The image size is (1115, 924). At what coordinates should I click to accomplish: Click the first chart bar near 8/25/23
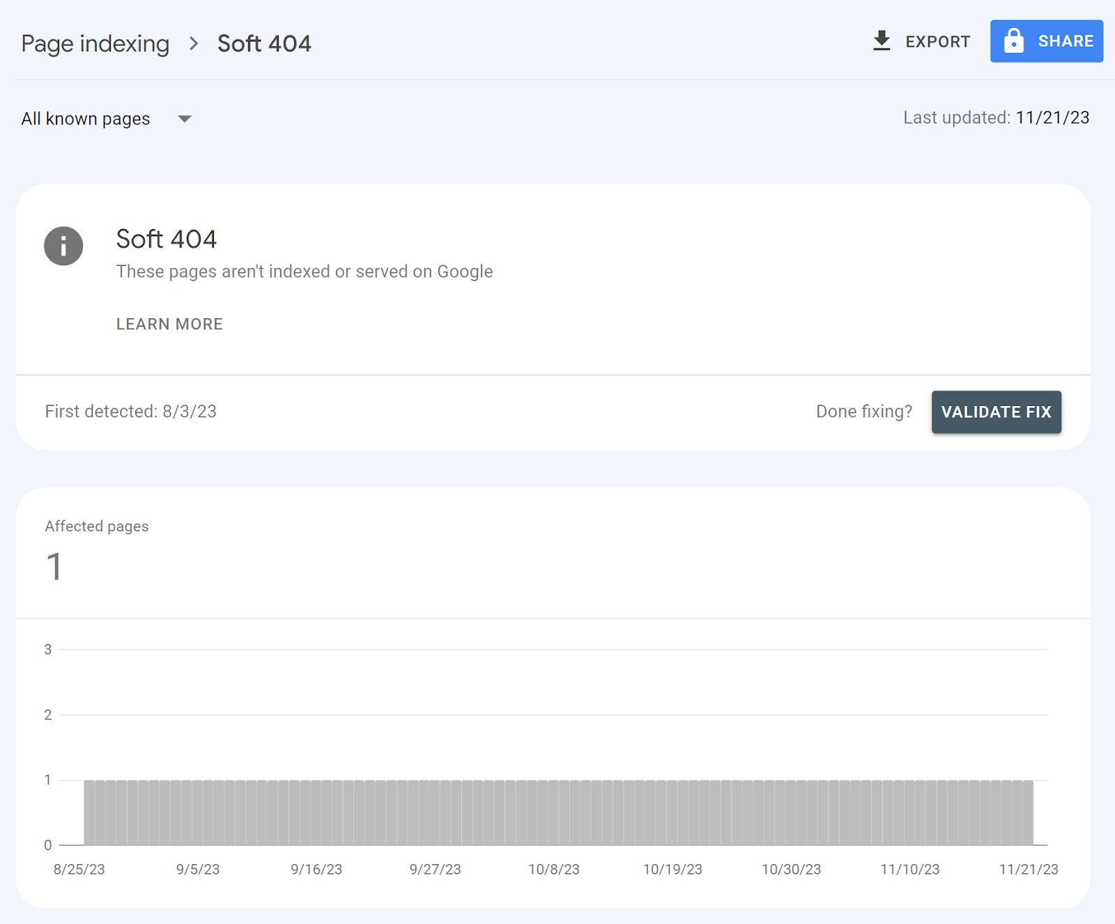coord(89,813)
